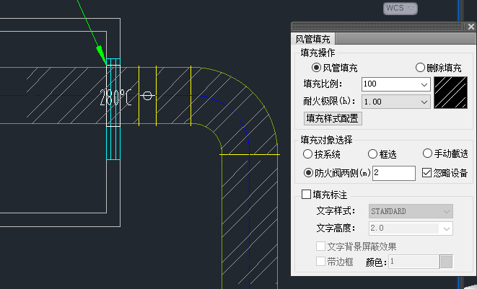Viewport: 477px width, 289px height.
Task: Click the 防火阀两侧 distance input field
Action: (x=393, y=173)
